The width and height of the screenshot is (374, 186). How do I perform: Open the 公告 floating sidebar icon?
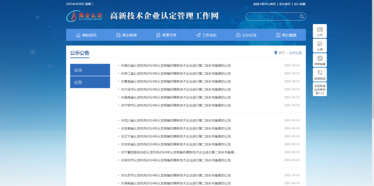point(320,46)
